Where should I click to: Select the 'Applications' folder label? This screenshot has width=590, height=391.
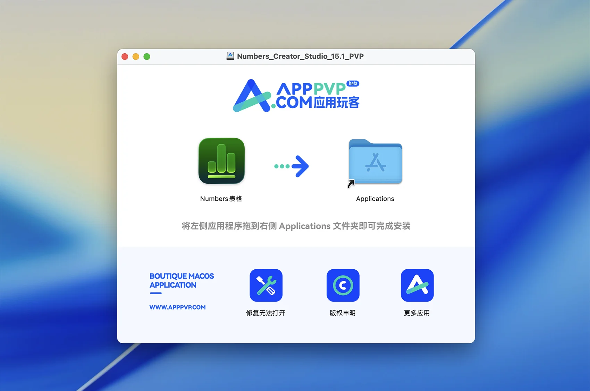tap(375, 199)
